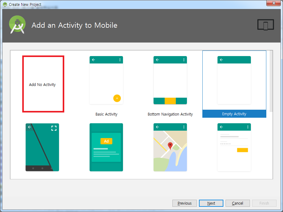Viewport: 283px width, 212px height.
Task: Click the disabled Finish button
Action: click(264, 203)
